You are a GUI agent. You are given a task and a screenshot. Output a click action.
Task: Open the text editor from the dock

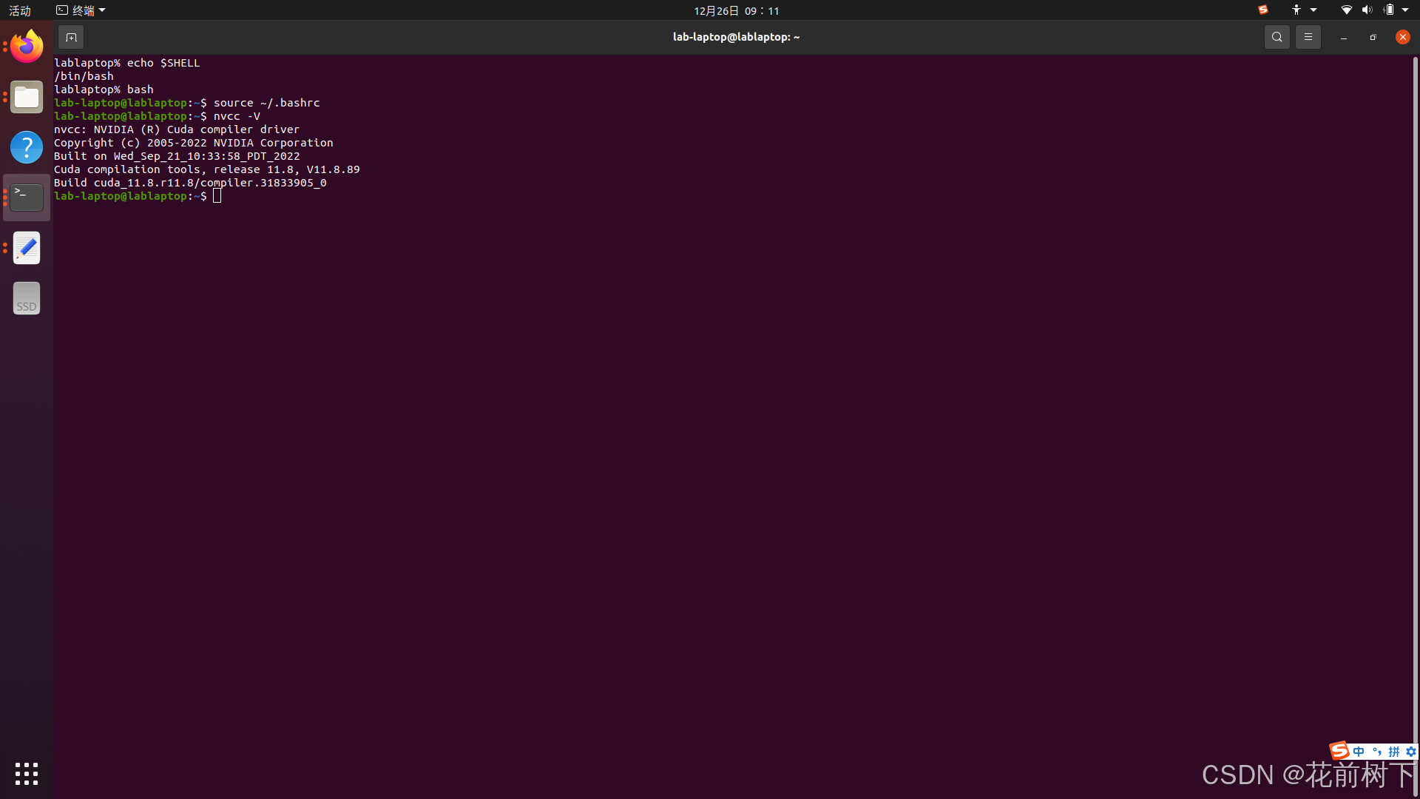tap(27, 248)
